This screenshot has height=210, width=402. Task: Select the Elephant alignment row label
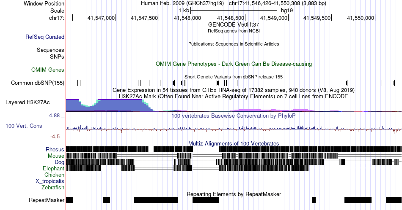[x=53, y=168]
